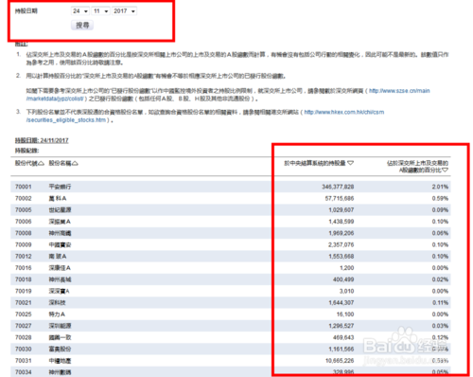Click holding value 16,100
Screen dimensions: 473x377
(345, 314)
